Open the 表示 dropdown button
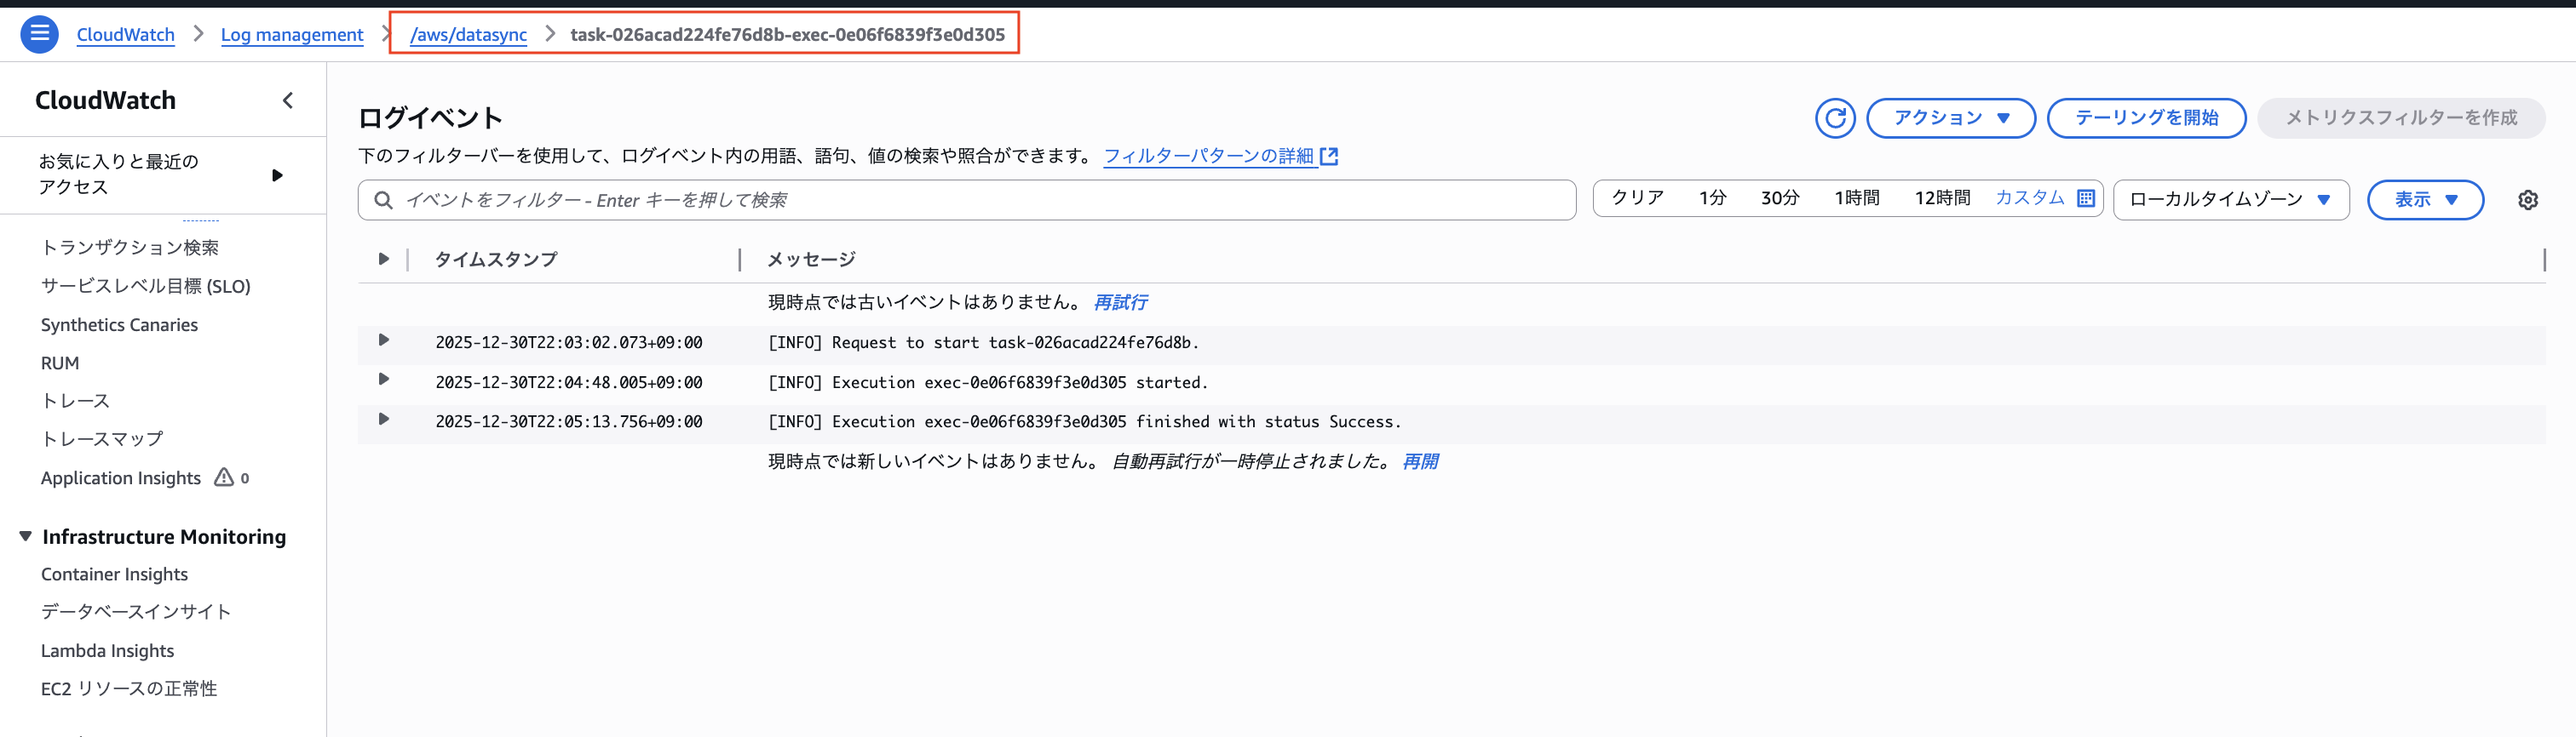This screenshot has height=737, width=2576. click(x=2425, y=200)
